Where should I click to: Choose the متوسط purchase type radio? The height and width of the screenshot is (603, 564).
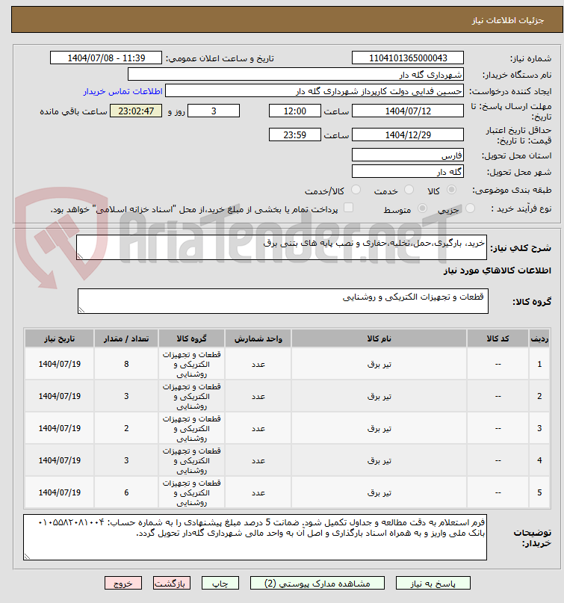tap(422, 208)
